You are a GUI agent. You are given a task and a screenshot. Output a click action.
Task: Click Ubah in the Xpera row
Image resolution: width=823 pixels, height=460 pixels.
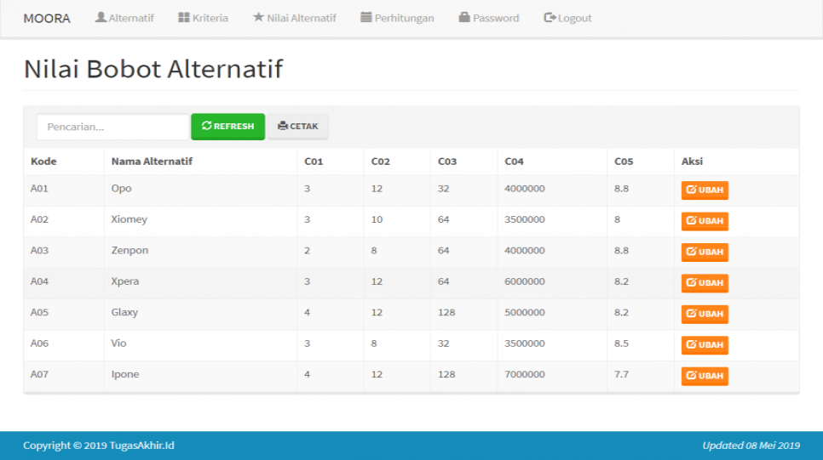pyautogui.click(x=705, y=283)
